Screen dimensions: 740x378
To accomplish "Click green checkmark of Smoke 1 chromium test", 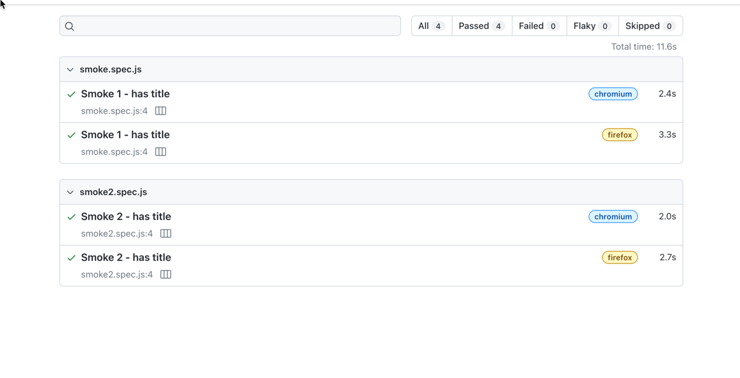I will (72, 95).
